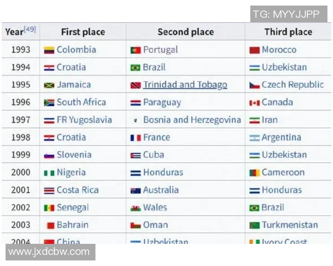The height and width of the screenshot is (266, 333).
Task: Click the South Africa flag icon
Action: (x=49, y=103)
